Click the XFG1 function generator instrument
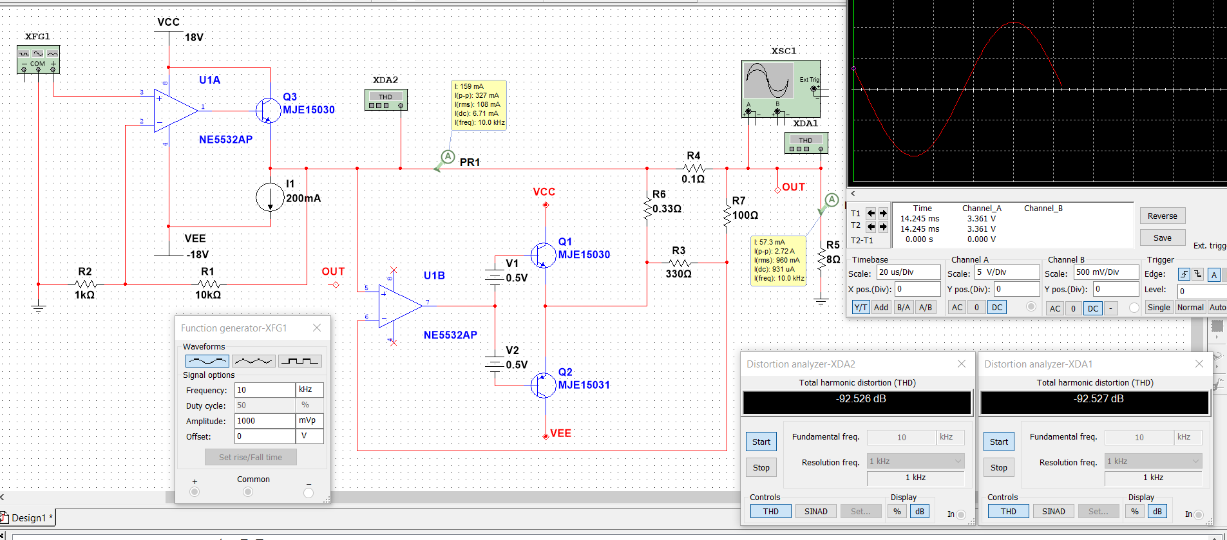 coord(38,59)
